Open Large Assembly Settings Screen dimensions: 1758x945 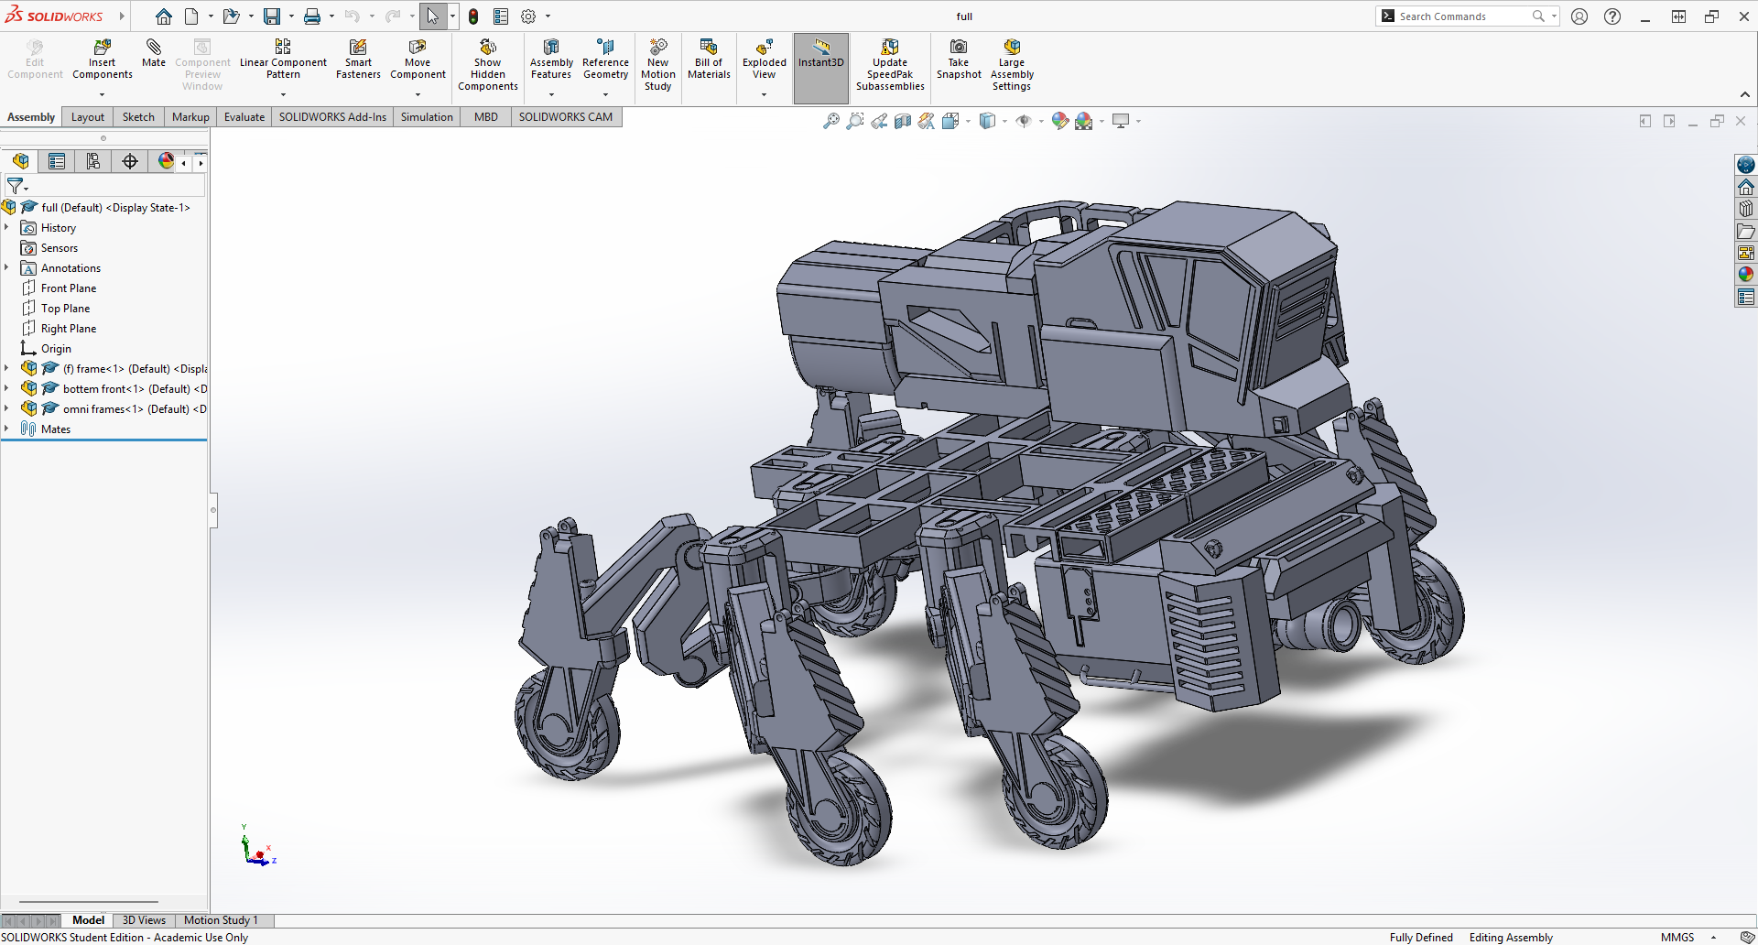(1012, 48)
